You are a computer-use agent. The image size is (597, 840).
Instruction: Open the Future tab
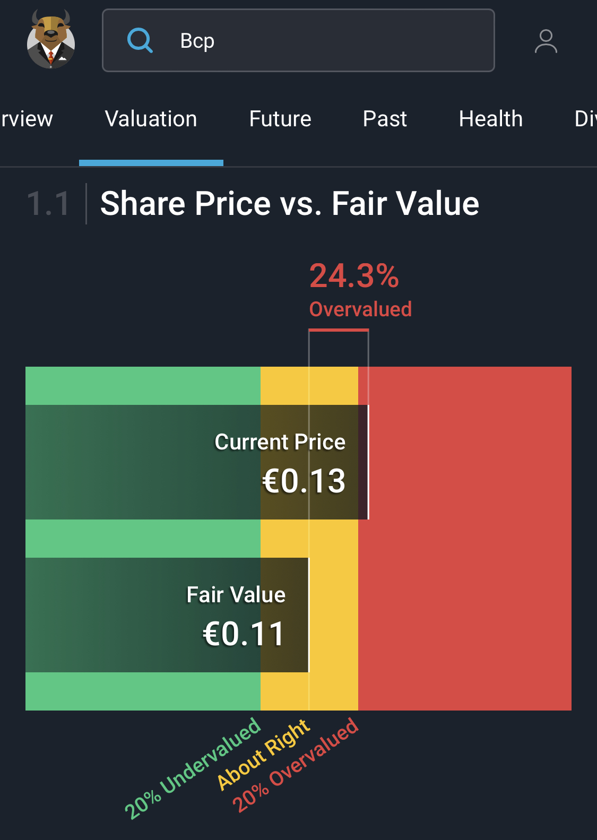[280, 119]
